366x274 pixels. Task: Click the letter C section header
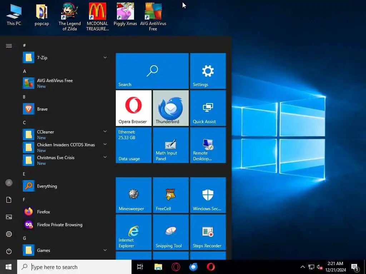24,123
